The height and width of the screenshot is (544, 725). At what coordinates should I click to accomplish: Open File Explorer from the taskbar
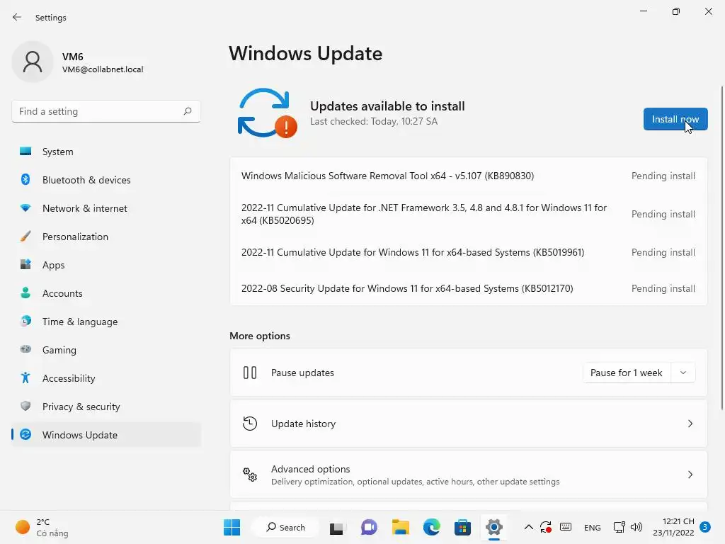click(x=401, y=527)
